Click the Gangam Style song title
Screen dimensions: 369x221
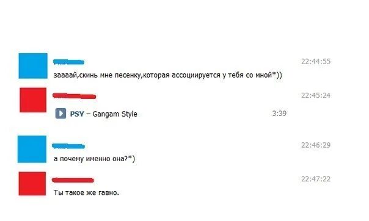(x=115, y=114)
